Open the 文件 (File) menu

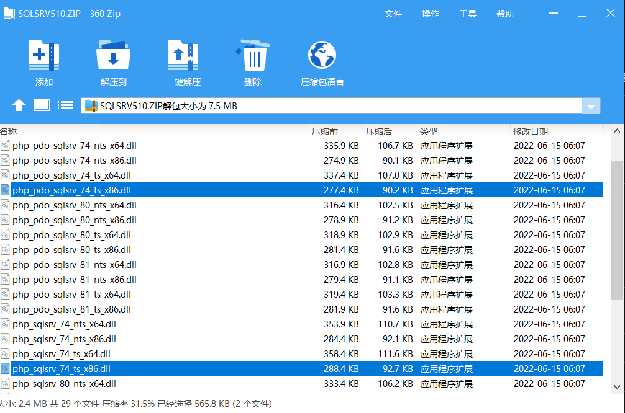tap(393, 14)
